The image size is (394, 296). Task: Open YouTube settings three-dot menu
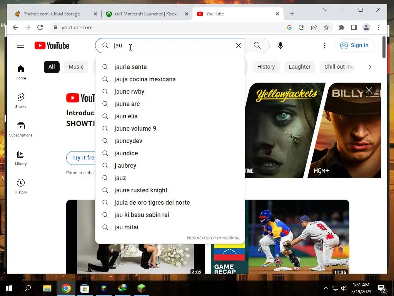325,45
